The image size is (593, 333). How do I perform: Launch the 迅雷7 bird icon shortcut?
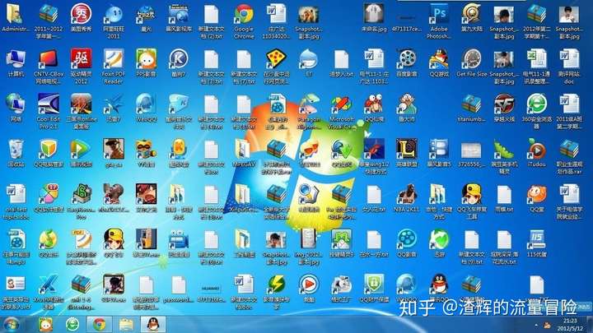click(114, 104)
